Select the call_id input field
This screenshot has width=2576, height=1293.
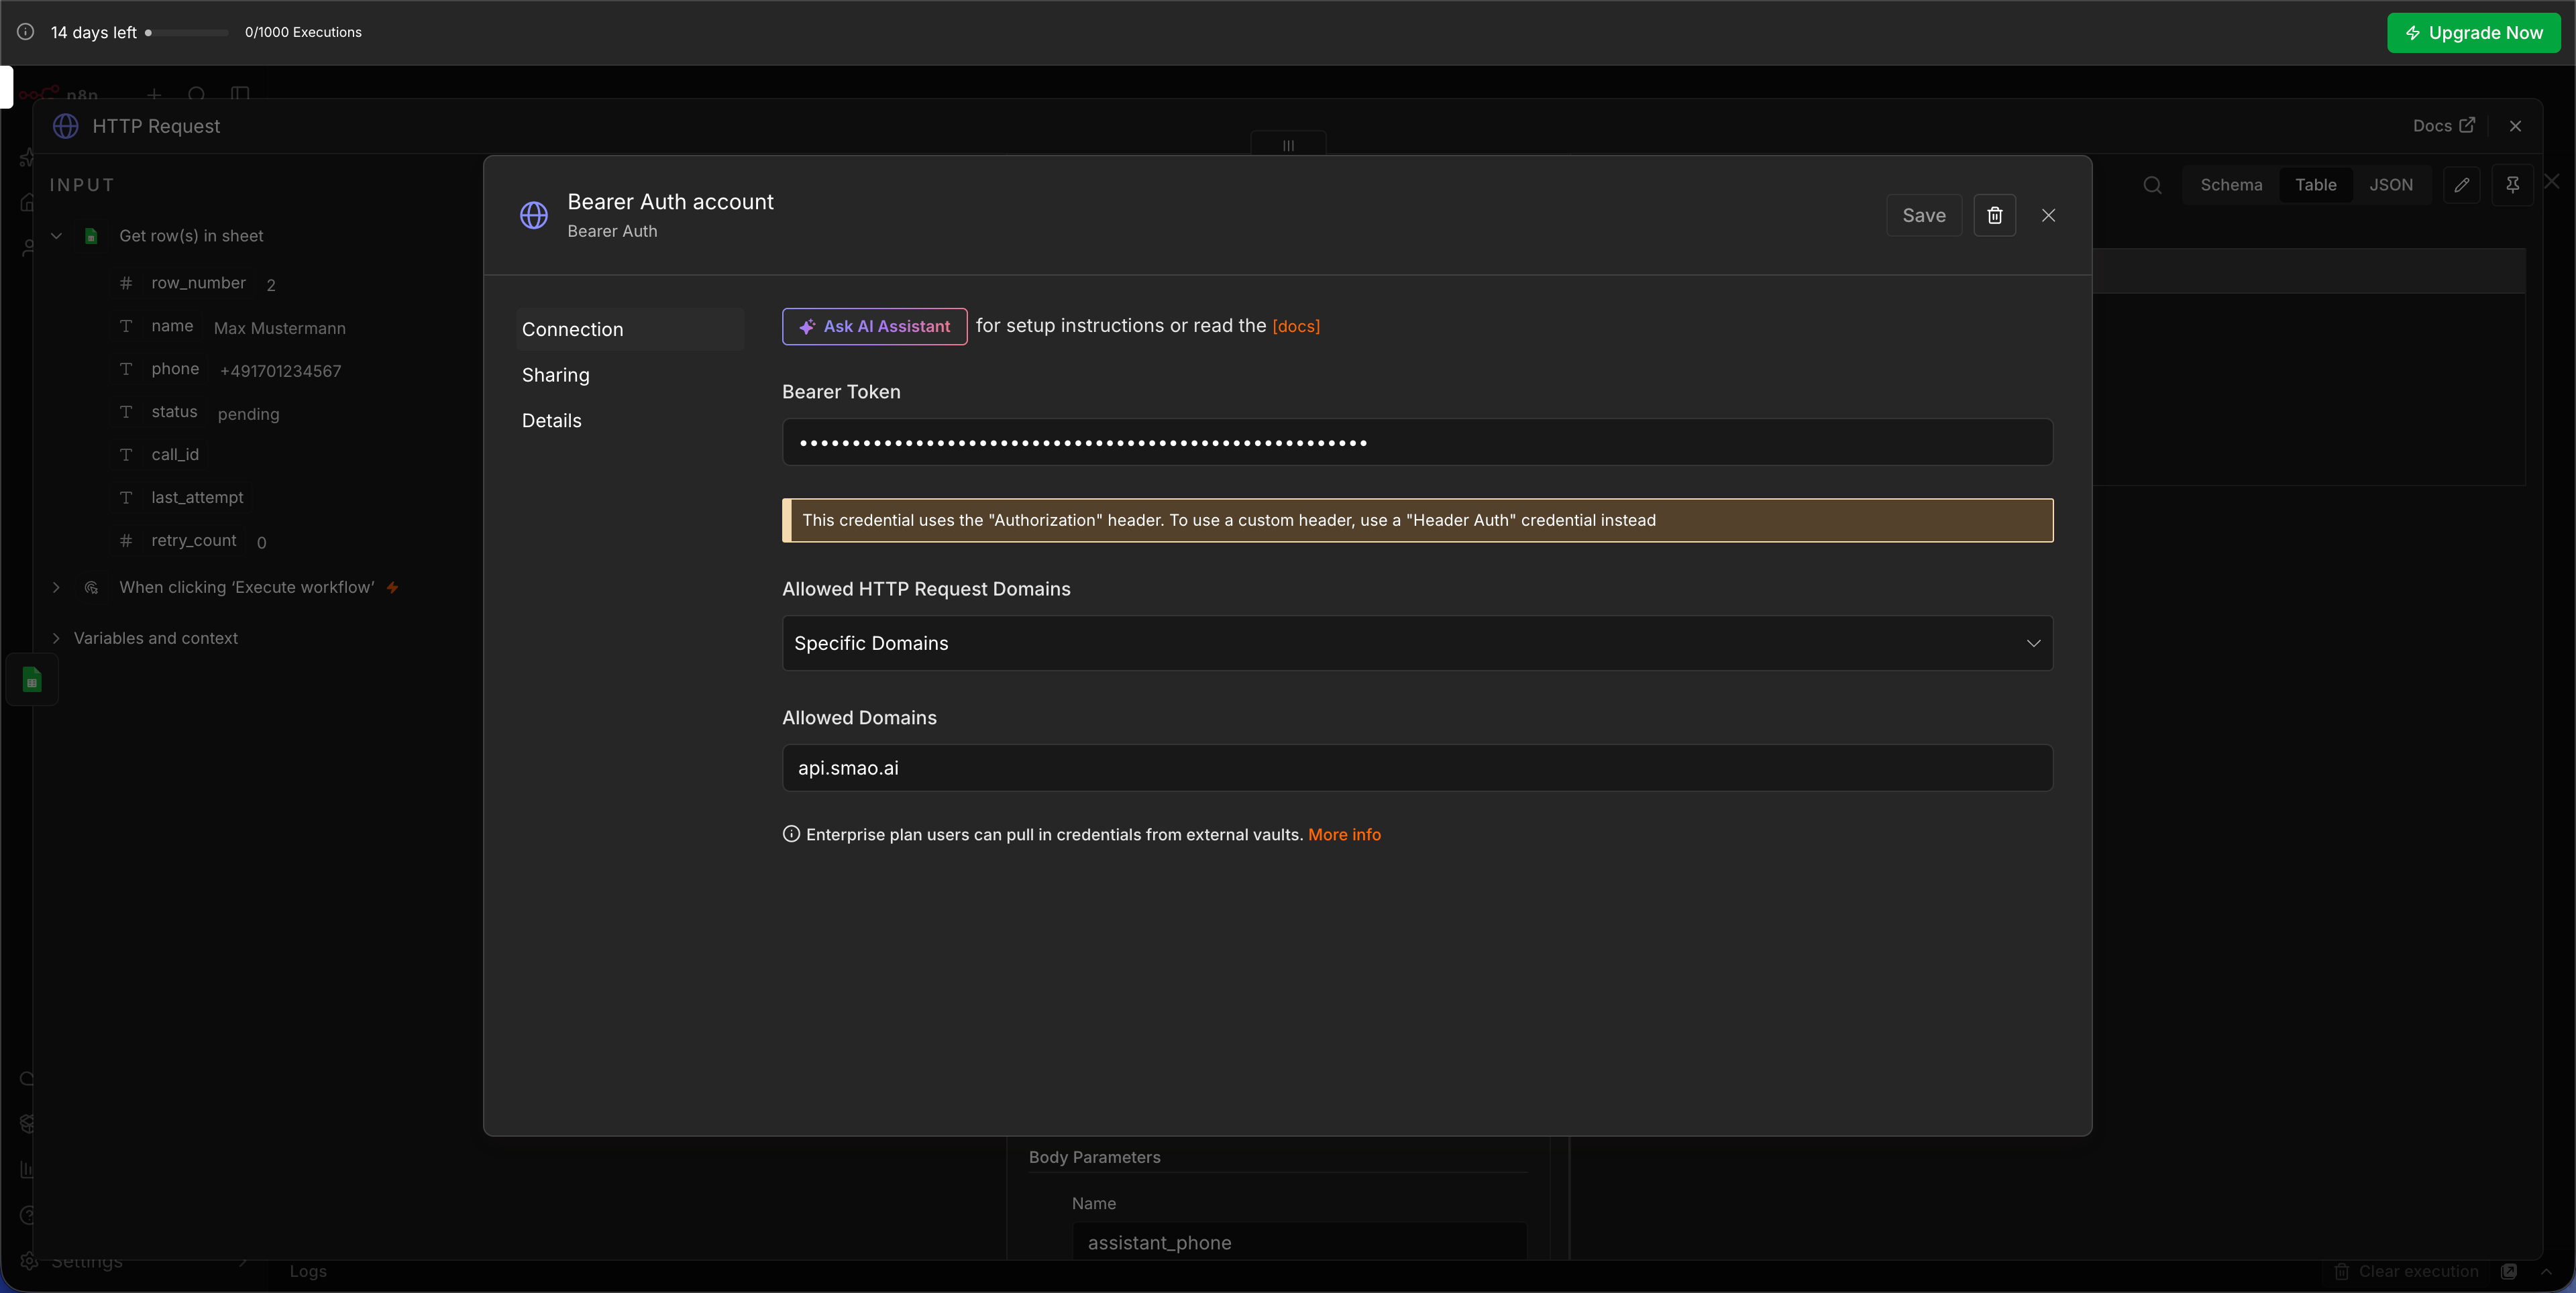tap(175, 455)
